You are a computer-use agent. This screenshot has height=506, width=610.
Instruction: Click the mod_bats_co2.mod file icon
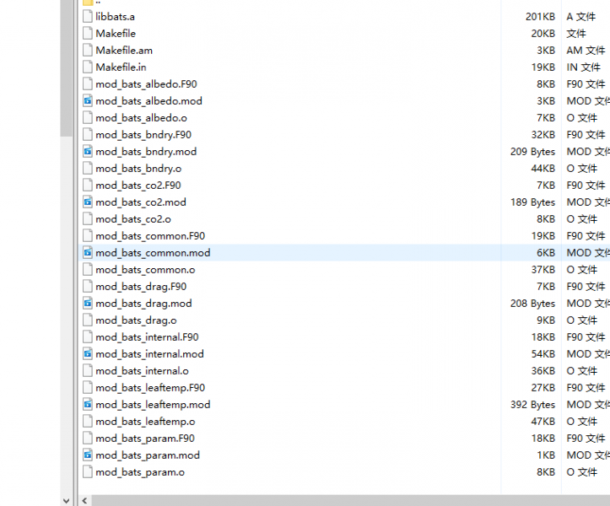[x=88, y=202]
